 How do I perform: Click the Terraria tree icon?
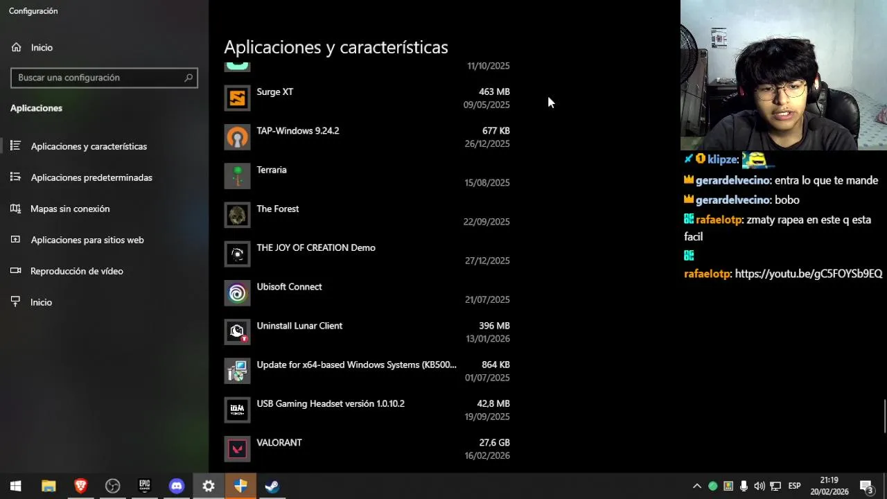(237, 176)
